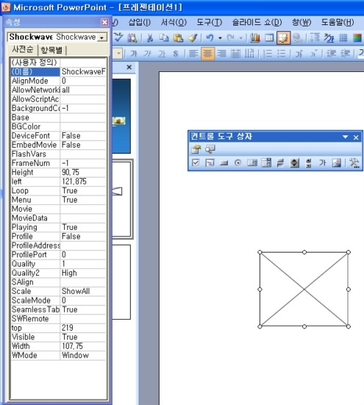Apply bold with the 가 icon
This screenshot has width=364, height=405.
134,54
